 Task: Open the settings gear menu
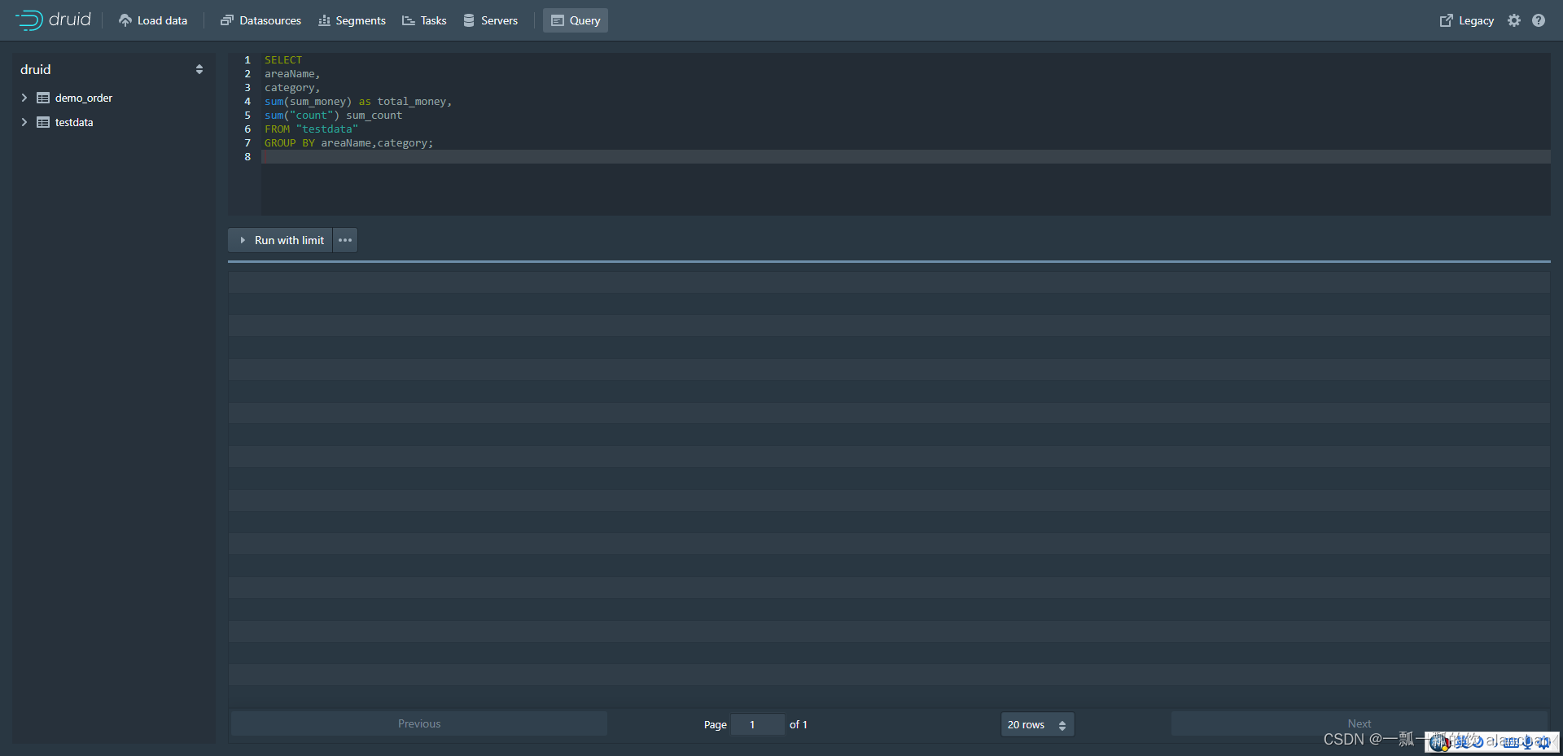pyautogui.click(x=1514, y=20)
